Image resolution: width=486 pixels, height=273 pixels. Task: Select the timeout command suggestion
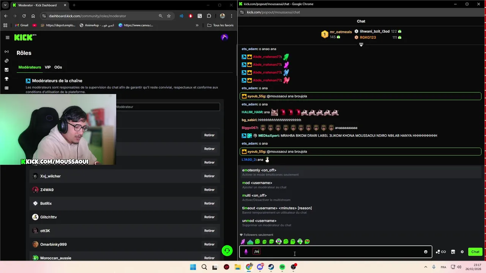click(361, 210)
